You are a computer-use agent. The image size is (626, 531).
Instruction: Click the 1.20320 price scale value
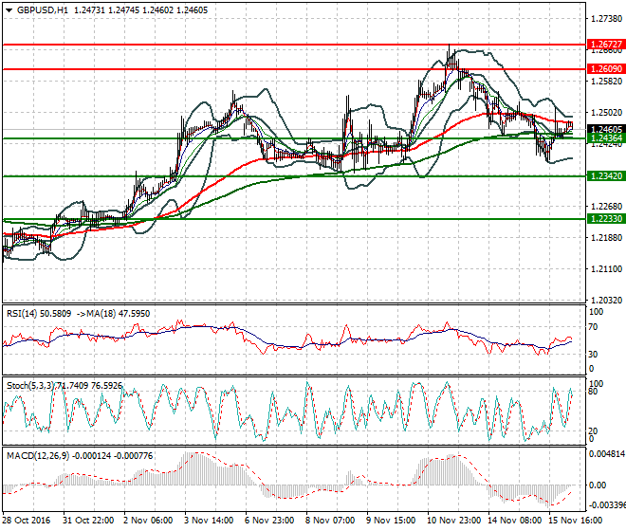tap(606, 301)
